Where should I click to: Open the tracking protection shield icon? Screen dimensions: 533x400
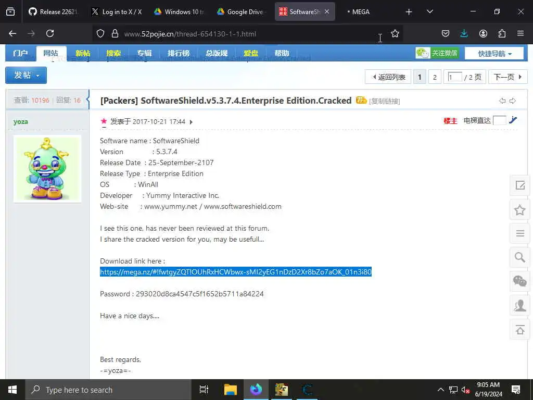(x=100, y=33)
